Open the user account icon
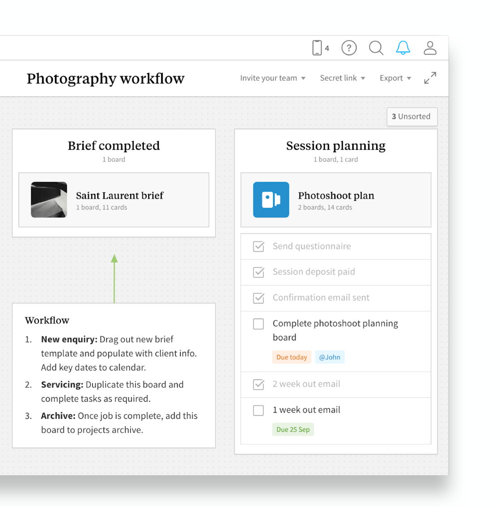The image size is (499, 509). click(x=430, y=48)
